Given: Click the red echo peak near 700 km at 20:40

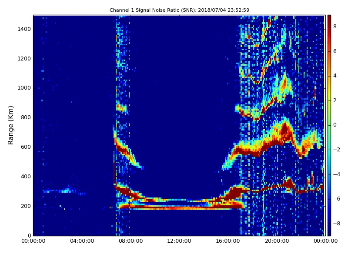Looking at the screenshot, I should point(286,131).
